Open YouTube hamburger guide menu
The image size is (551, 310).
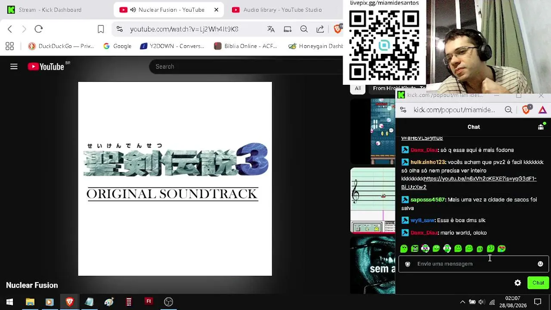click(x=14, y=66)
